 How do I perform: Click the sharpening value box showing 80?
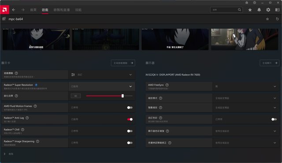pyautogui.click(x=76, y=96)
